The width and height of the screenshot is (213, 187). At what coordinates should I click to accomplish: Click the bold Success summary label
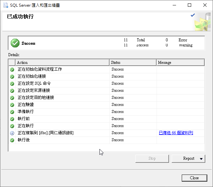29,43
